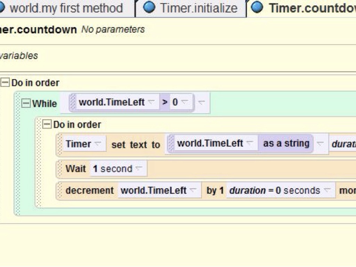
Task: Switch to the world.my first method tab
Action: tap(66, 8)
